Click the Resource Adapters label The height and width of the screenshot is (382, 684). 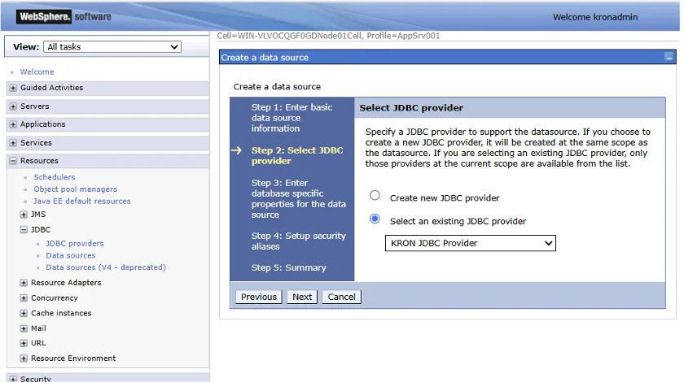click(66, 283)
